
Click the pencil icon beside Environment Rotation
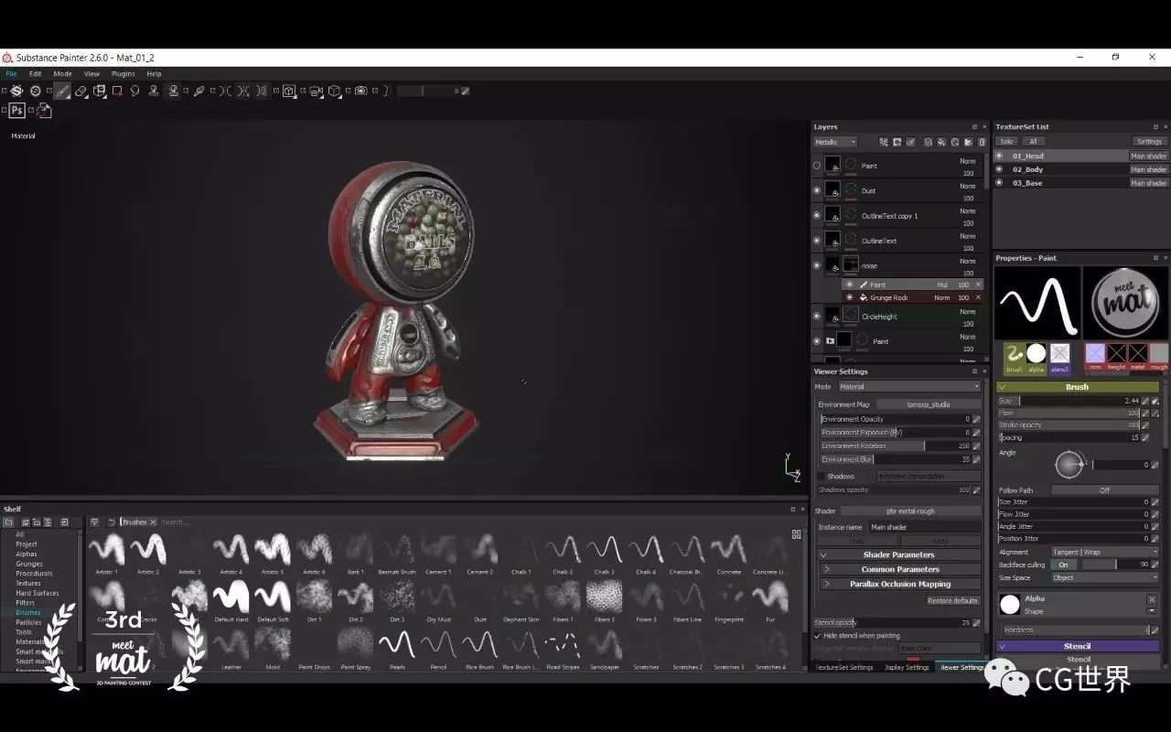click(x=976, y=446)
